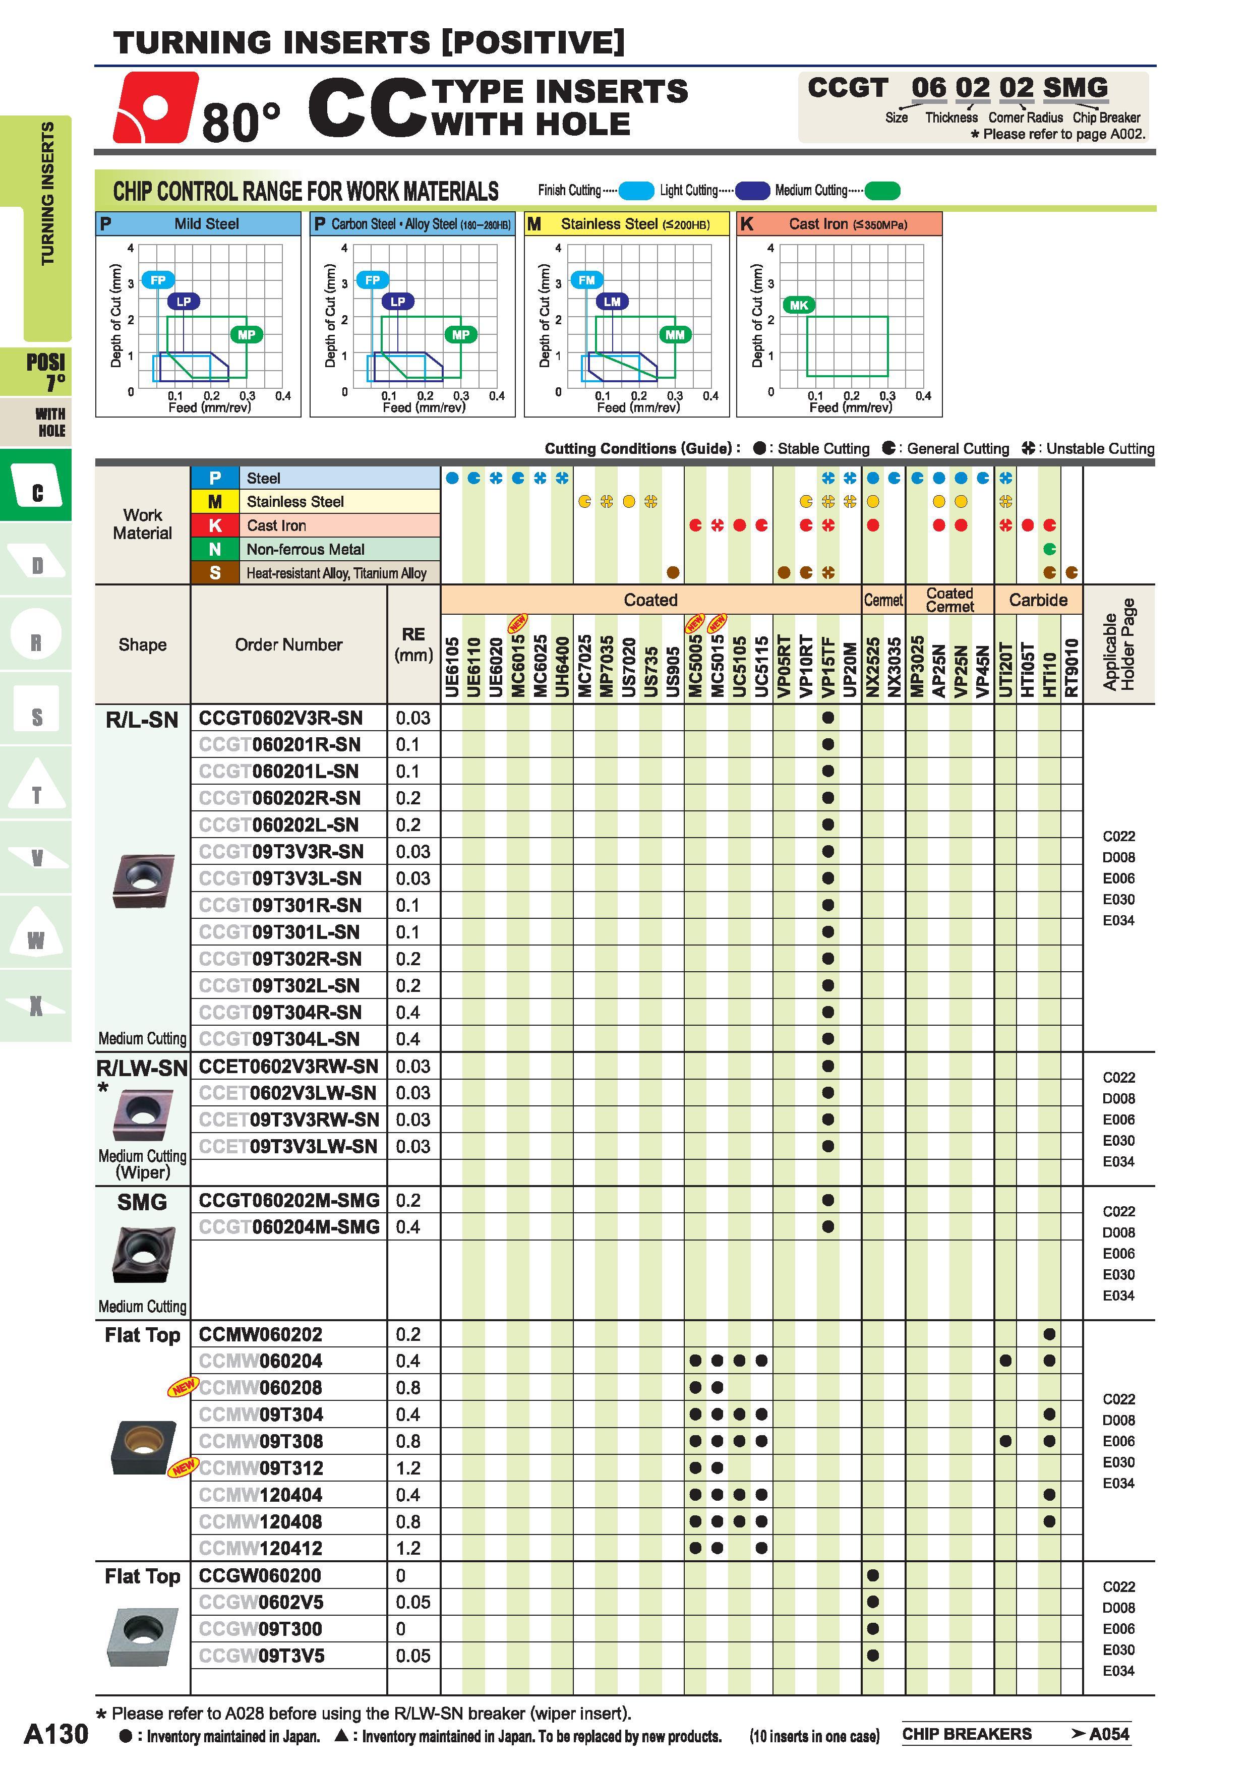Open the V shape sidebar tab
1250x1769 pixels.
click(x=36, y=858)
